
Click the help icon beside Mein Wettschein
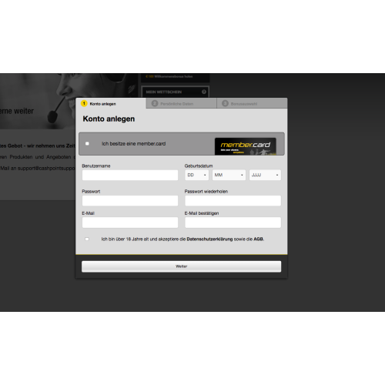tap(204, 92)
